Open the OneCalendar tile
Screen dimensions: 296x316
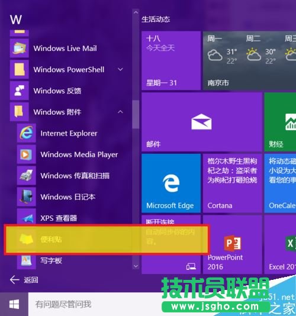pyautogui.click(x=280, y=183)
